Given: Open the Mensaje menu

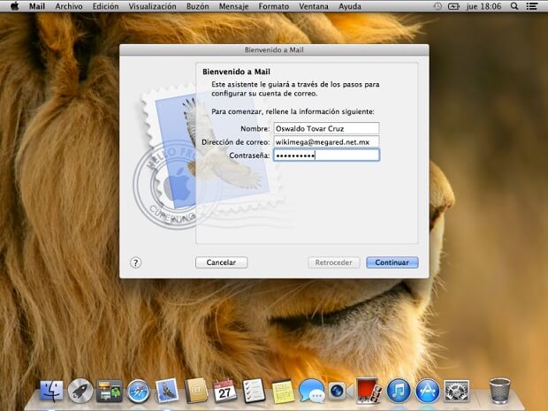Looking at the screenshot, I should coord(233,6).
